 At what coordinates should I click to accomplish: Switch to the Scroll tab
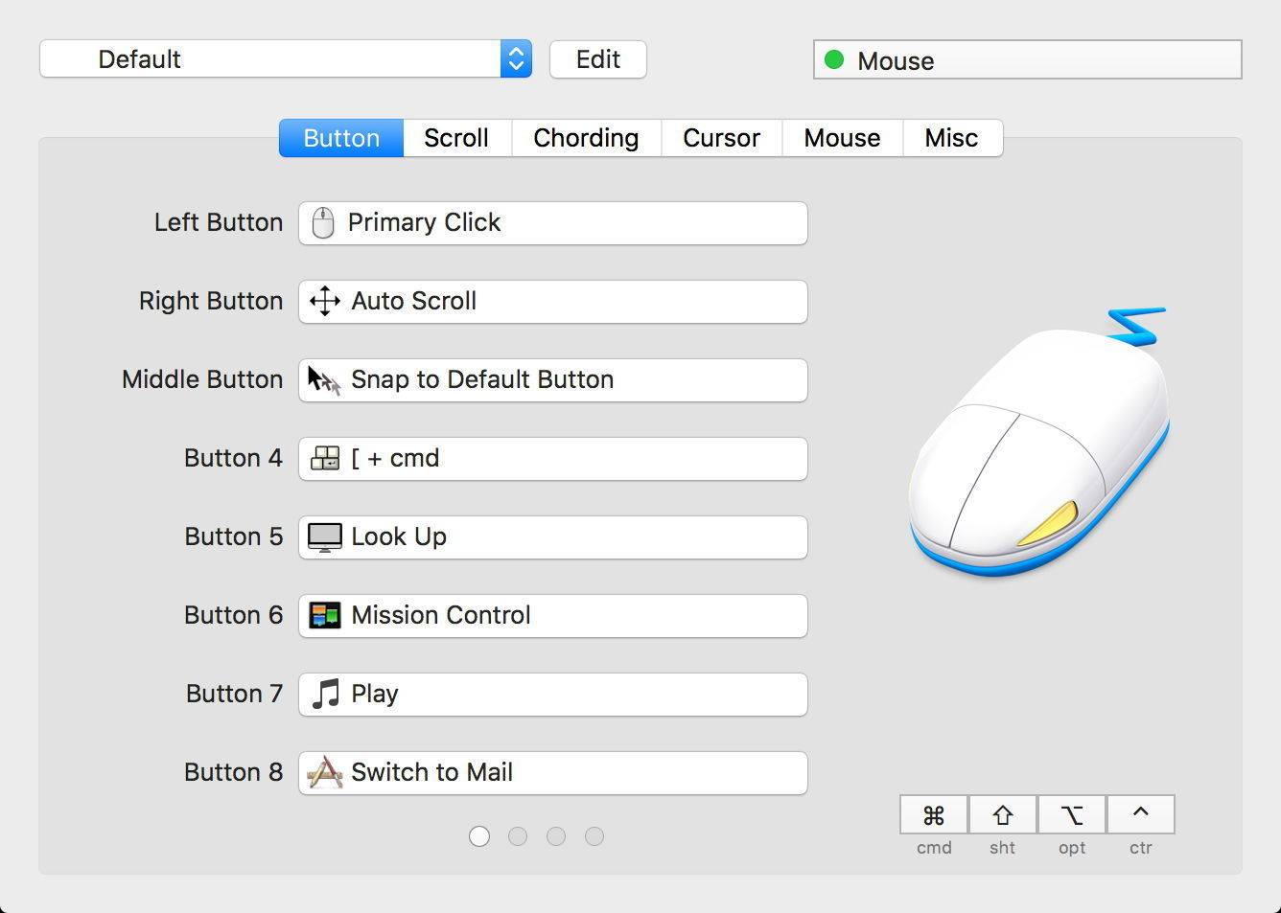456,138
